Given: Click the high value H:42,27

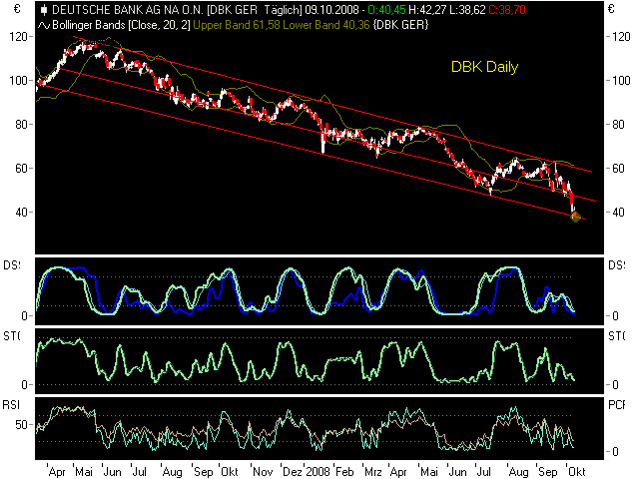Looking at the screenshot, I should [427, 10].
